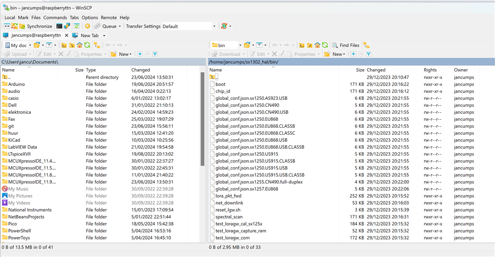The height and width of the screenshot is (257, 495).
Task: Expand the My doc local drive dropdown
Action: (x=30, y=45)
